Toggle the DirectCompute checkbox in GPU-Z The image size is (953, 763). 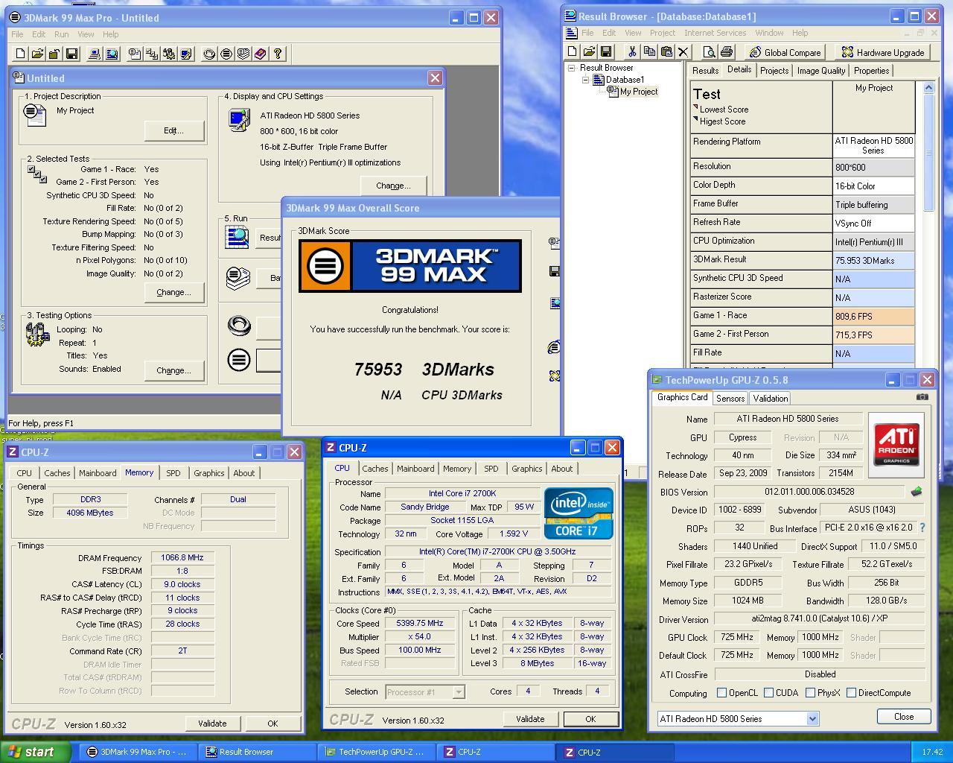(x=851, y=693)
